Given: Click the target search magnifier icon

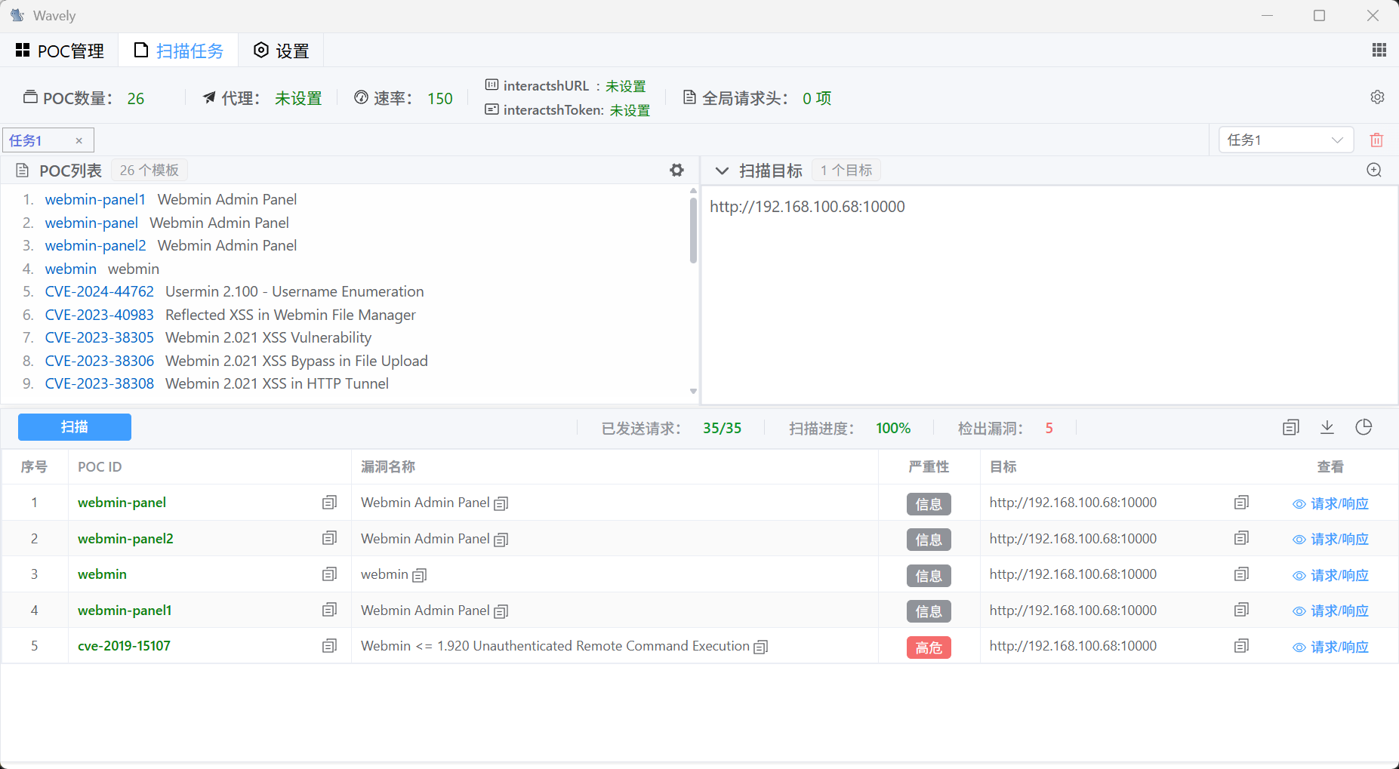Looking at the screenshot, I should point(1374,171).
